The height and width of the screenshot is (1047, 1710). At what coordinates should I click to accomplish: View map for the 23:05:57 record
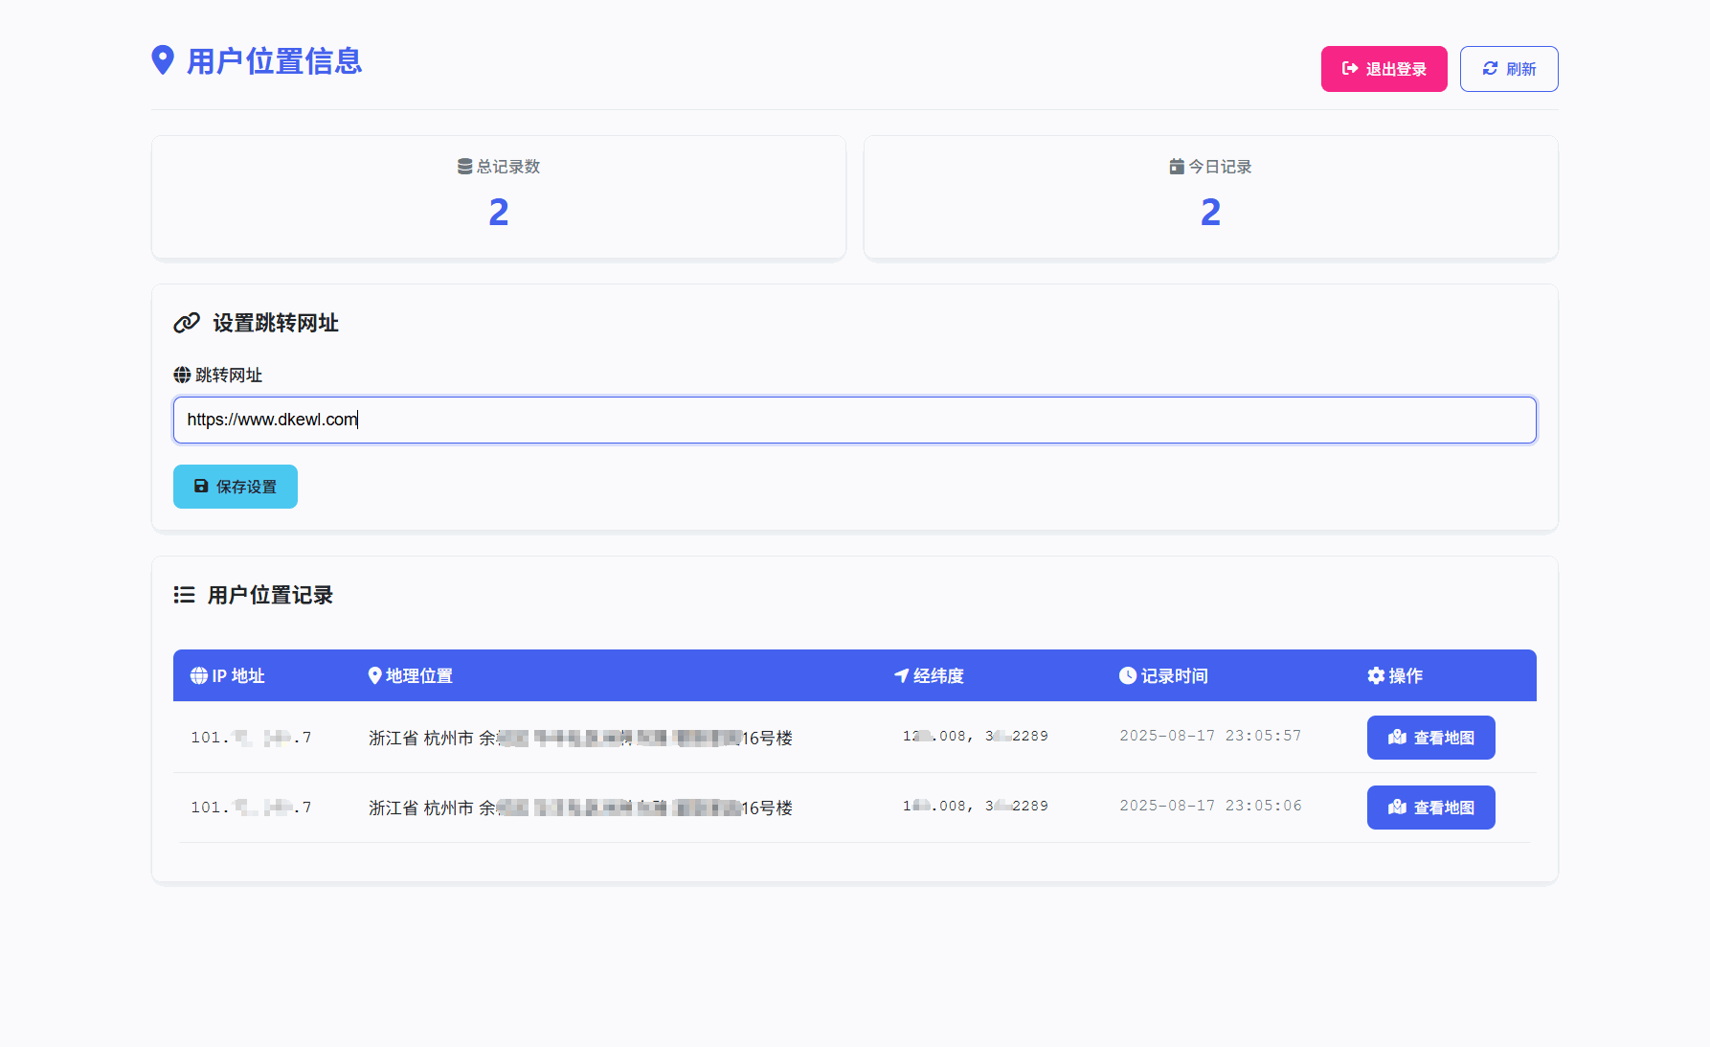1430,738
